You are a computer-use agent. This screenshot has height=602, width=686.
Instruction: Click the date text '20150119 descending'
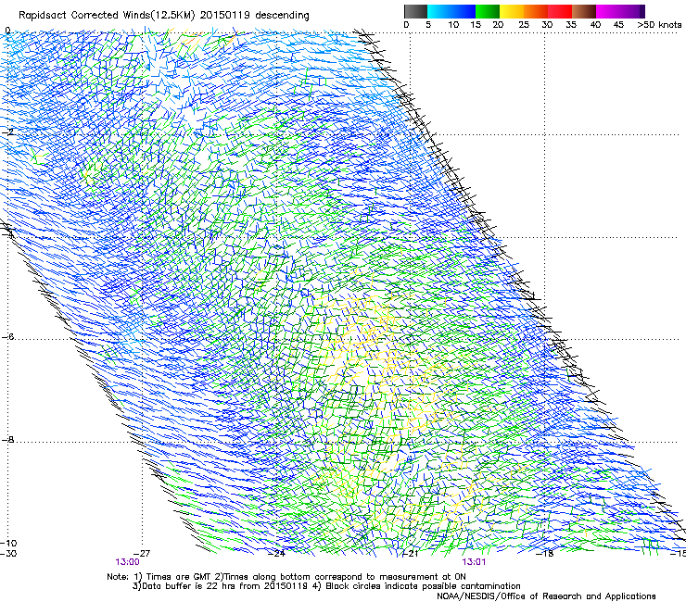click(x=254, y=15)
